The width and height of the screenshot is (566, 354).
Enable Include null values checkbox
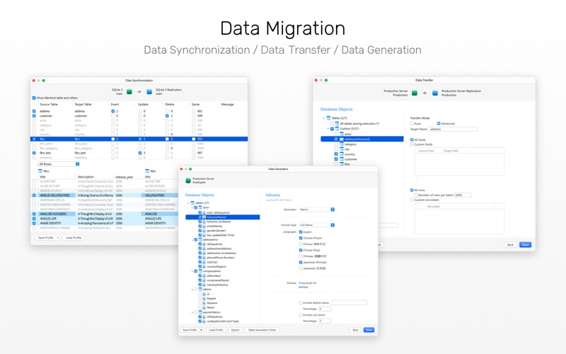301,315
